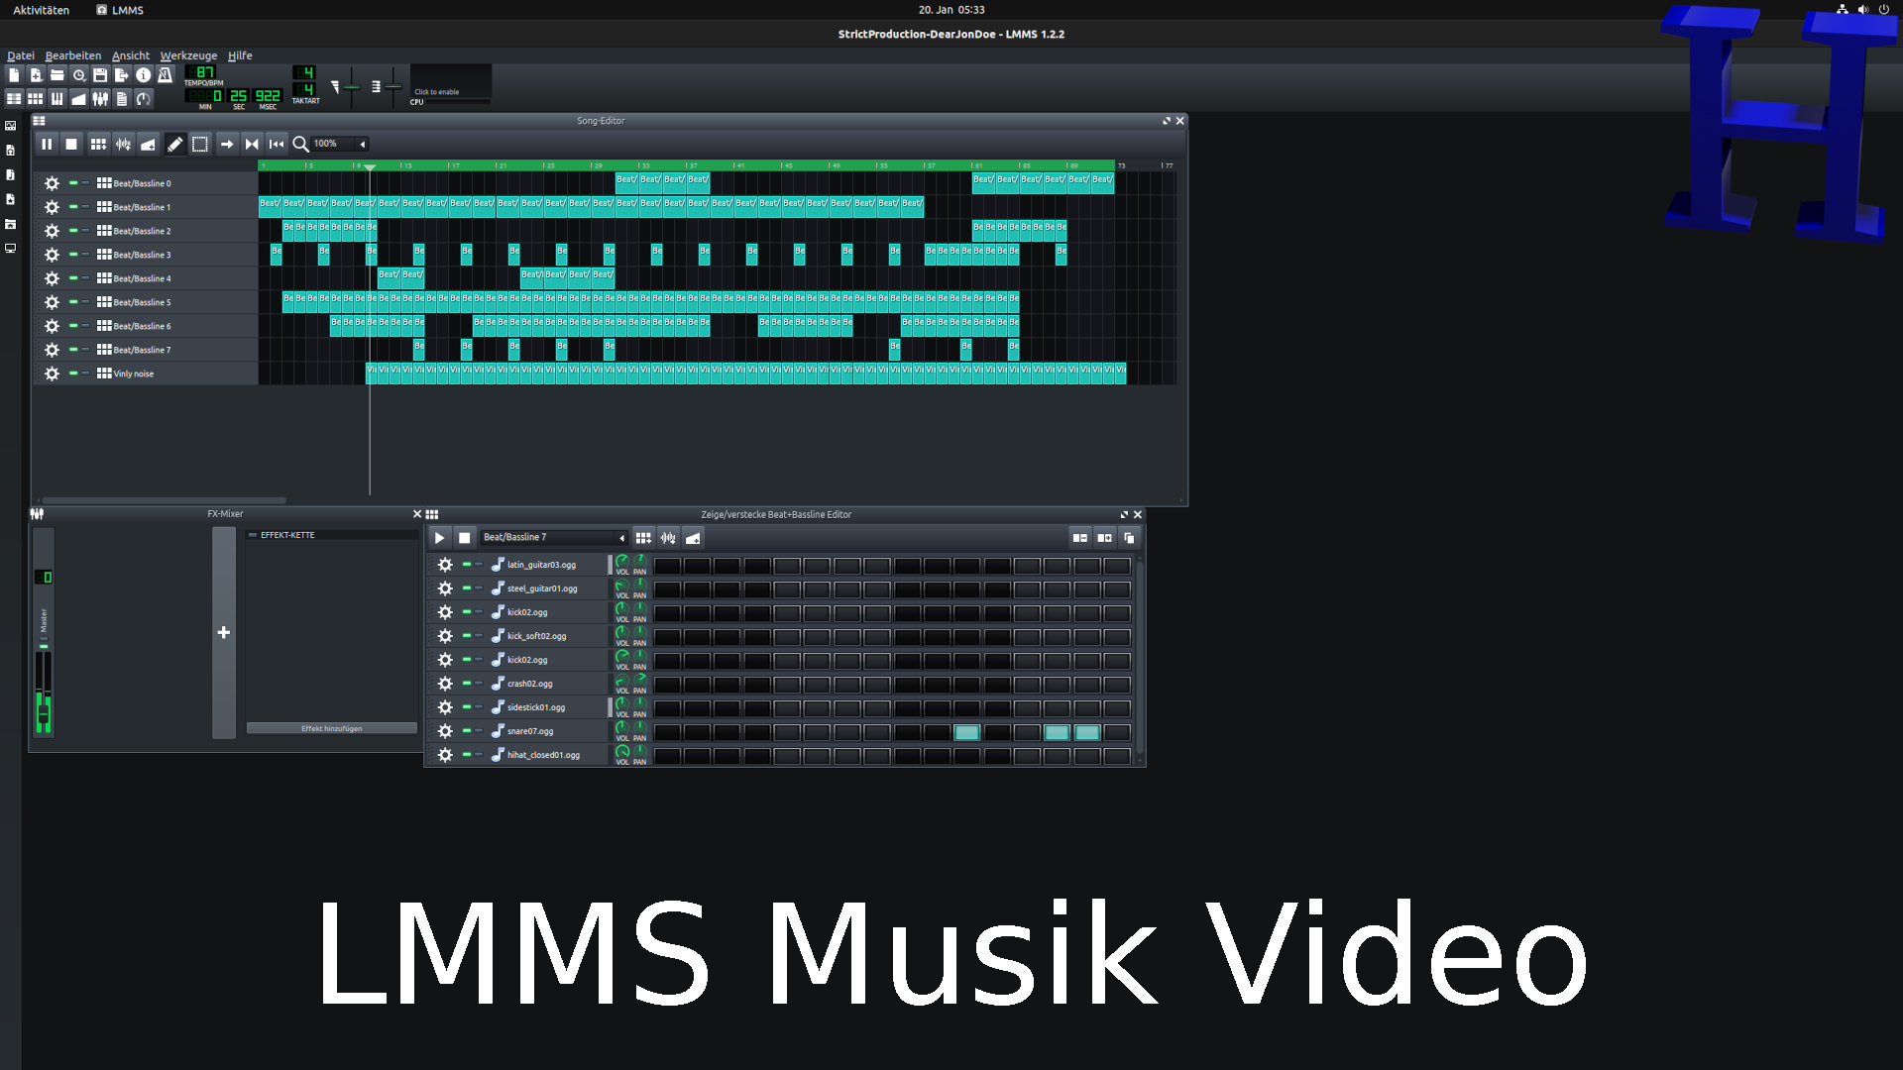Viewport: 1903px width, 1070px height.
Task: Open the Werkzeuge menu
Action: 188,55
